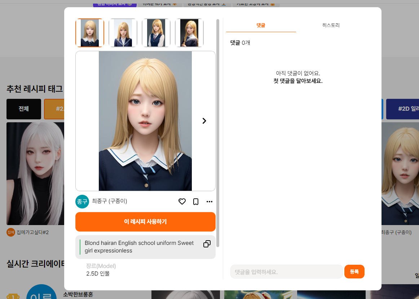This screenshot has height=299, width=419.
Task: Select the #2D tag on the background page
Action: click(402, 109)
